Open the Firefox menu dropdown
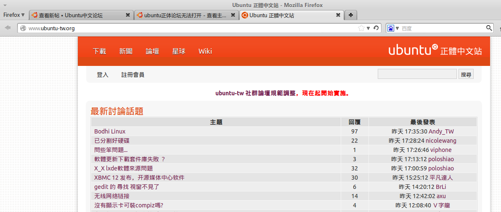Screen dimensions: 501x212 [14, 15]
